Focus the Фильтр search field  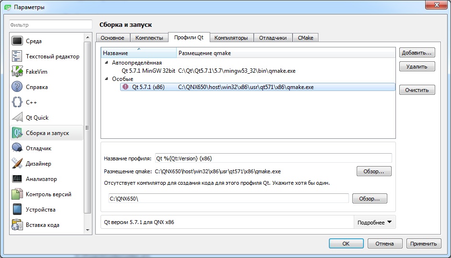tap(51, 25)
